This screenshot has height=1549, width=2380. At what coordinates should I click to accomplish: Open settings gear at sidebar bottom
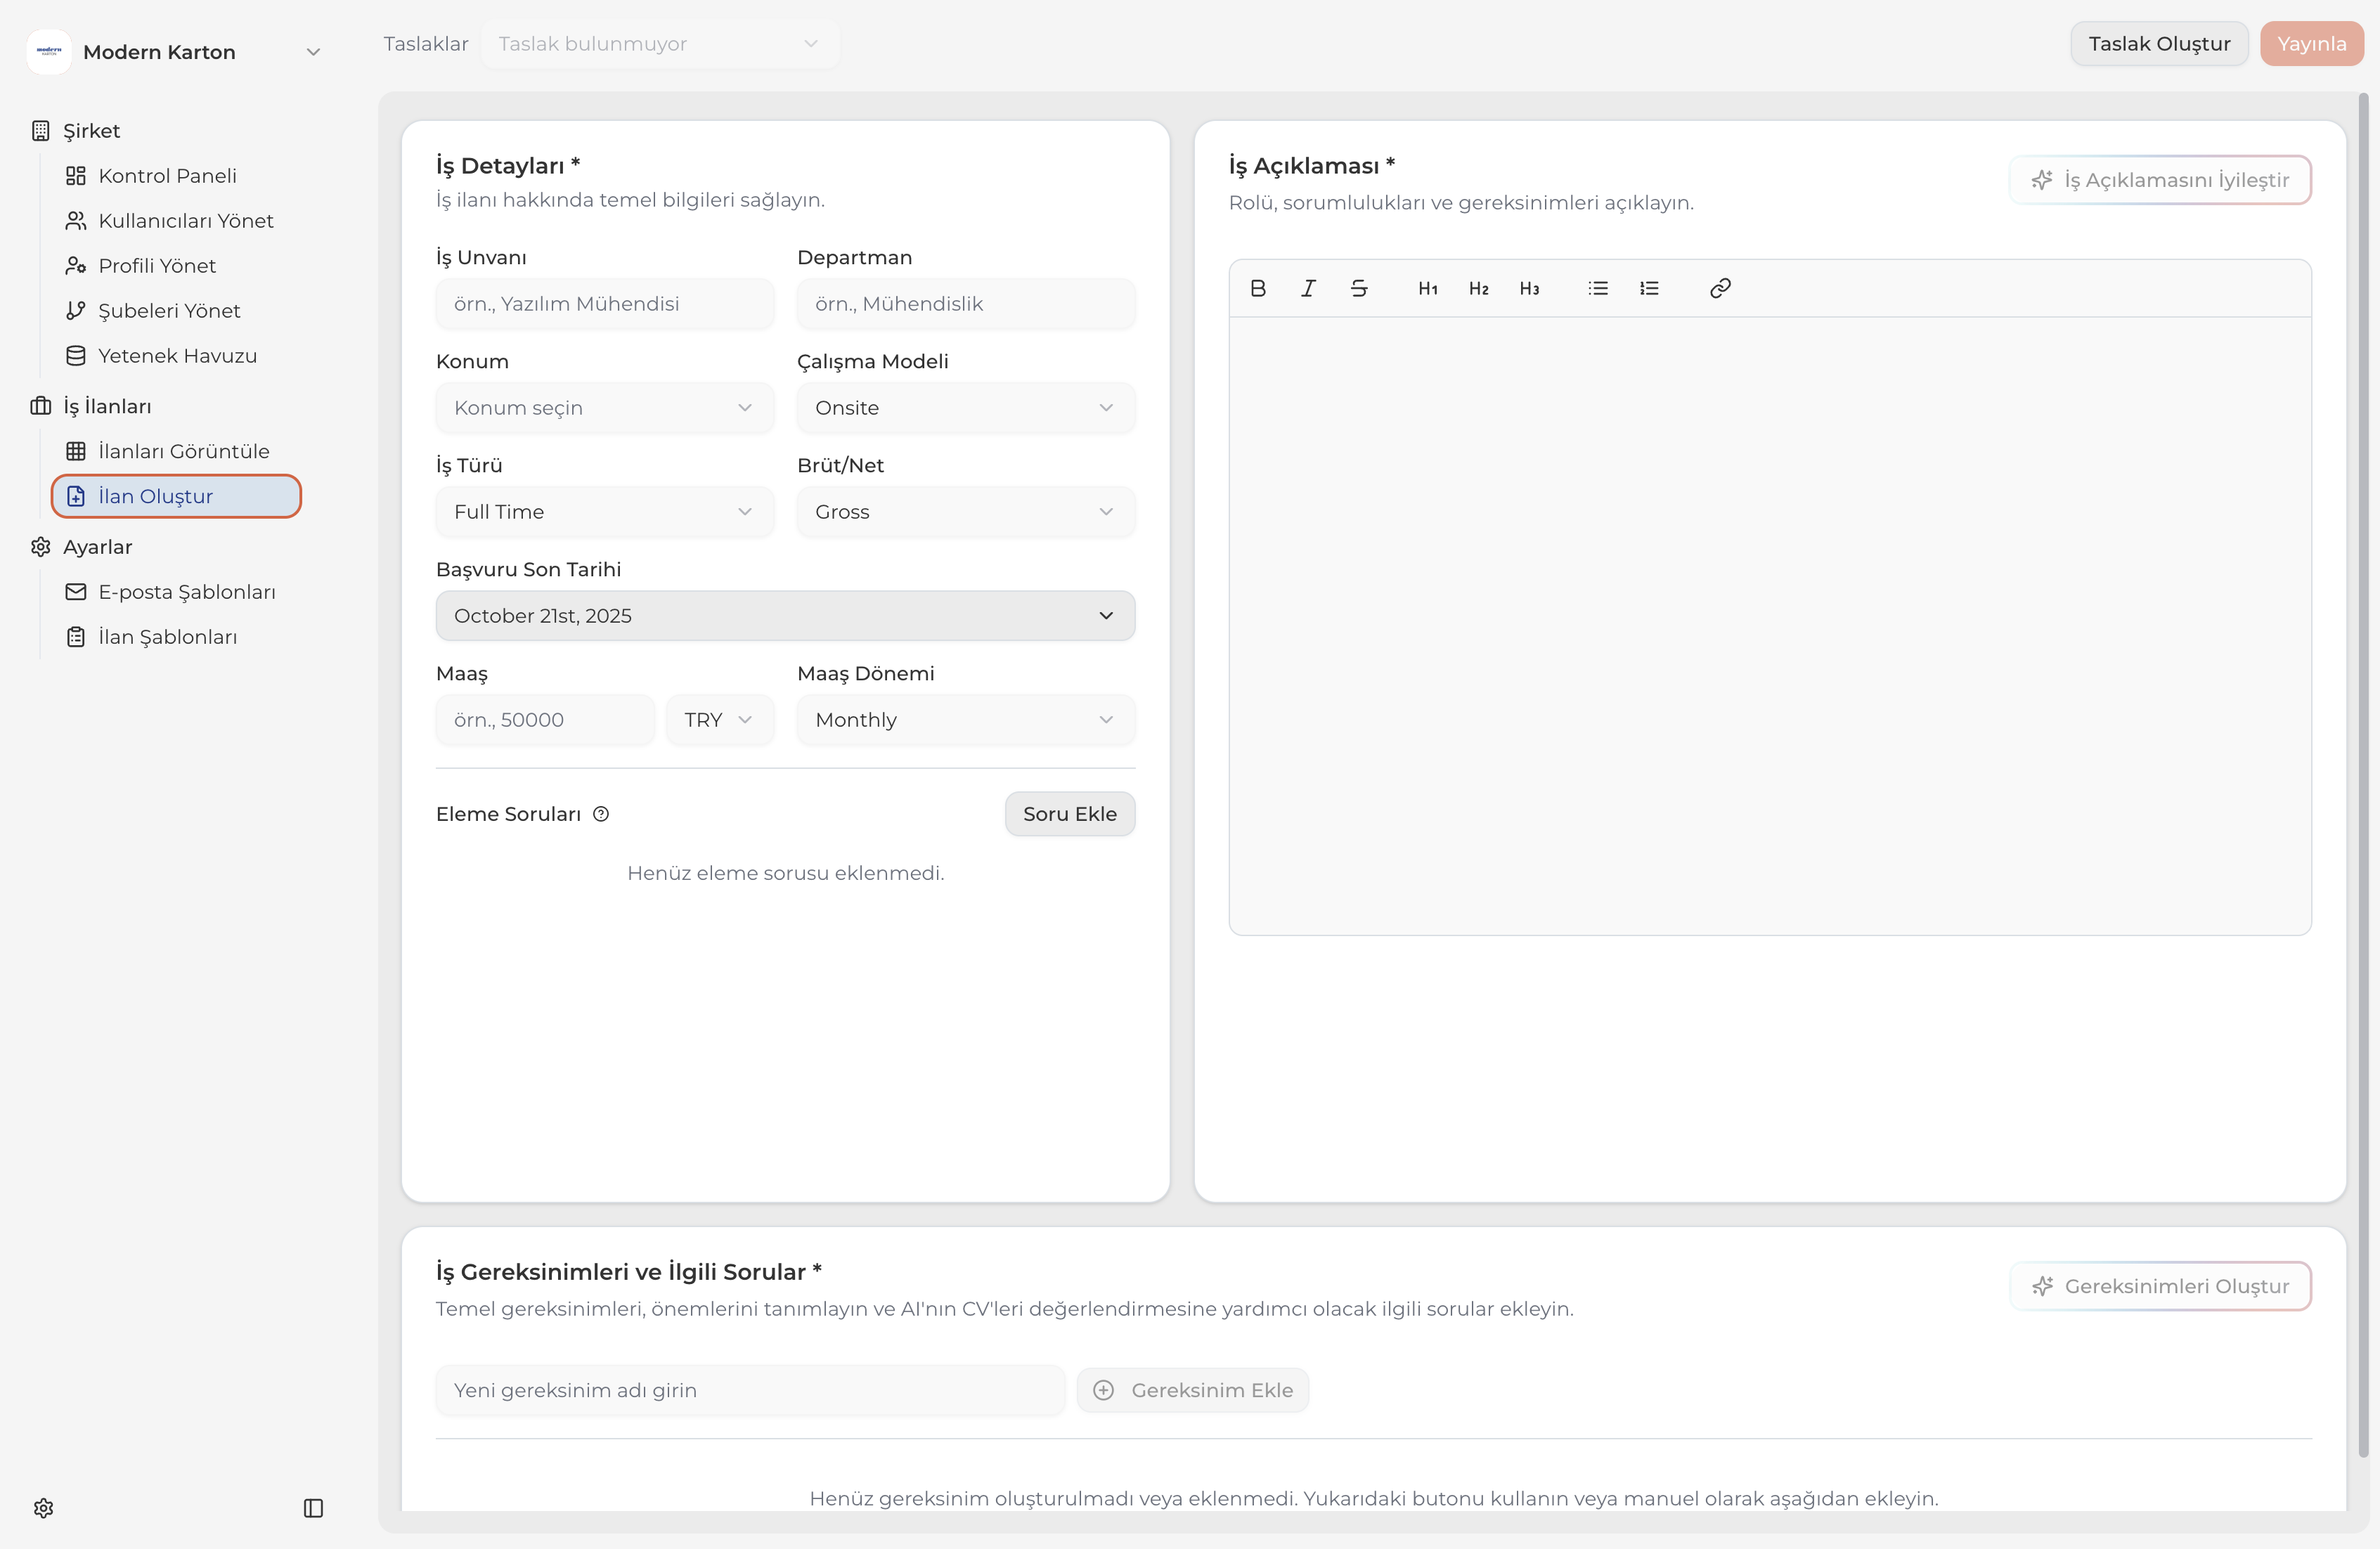43,1508
